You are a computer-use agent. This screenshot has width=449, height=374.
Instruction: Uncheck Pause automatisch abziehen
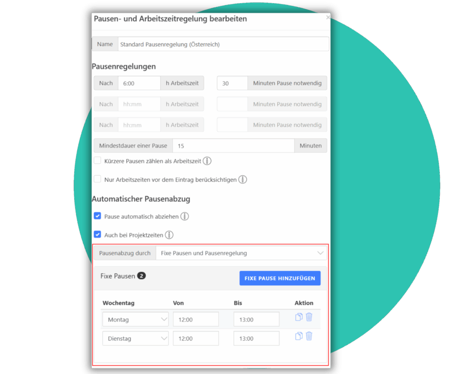tap(97, 216)
